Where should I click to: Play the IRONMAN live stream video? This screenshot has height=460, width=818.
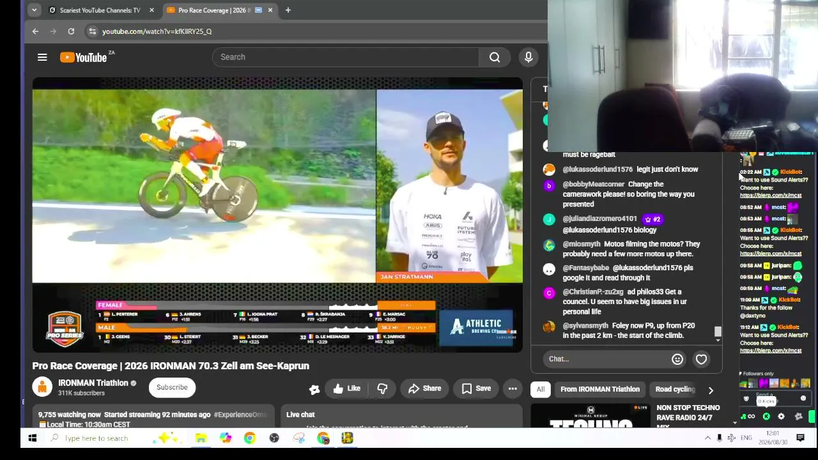pos(277,215)
